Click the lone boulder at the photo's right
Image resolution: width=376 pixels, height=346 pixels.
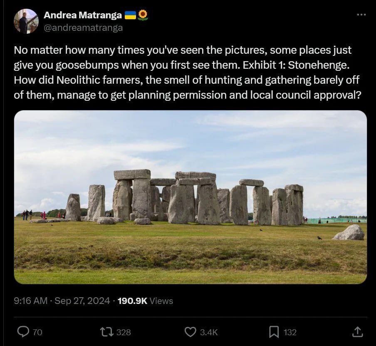[349, 232]
